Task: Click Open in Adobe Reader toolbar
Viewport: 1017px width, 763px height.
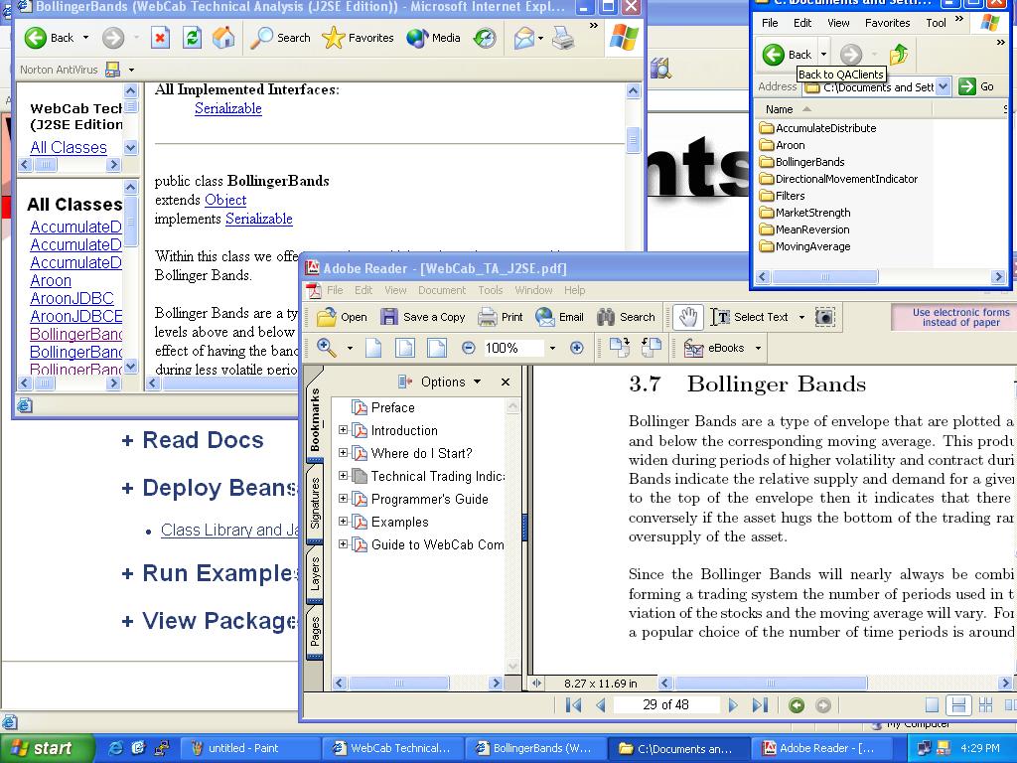Action: click(342, 317)
